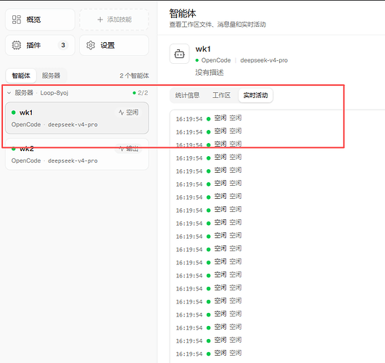Select the 实时活动 tab
385x363 pixels.
pos(255,95)
